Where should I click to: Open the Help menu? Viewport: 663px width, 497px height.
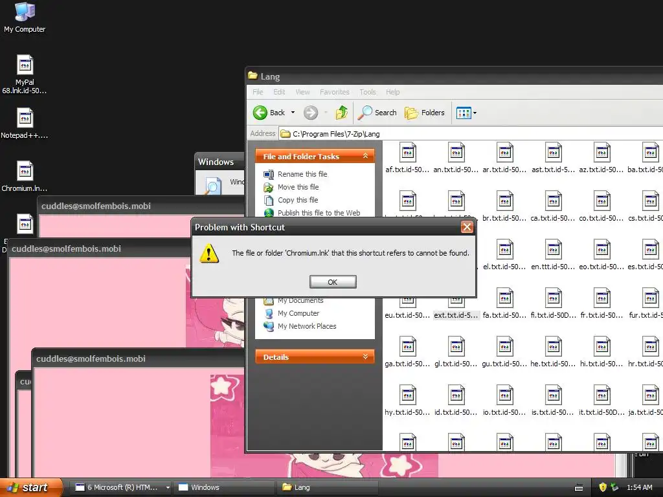click(x=392, y=92)
